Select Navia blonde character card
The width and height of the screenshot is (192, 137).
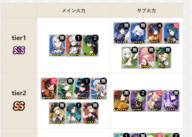[57, 113]
